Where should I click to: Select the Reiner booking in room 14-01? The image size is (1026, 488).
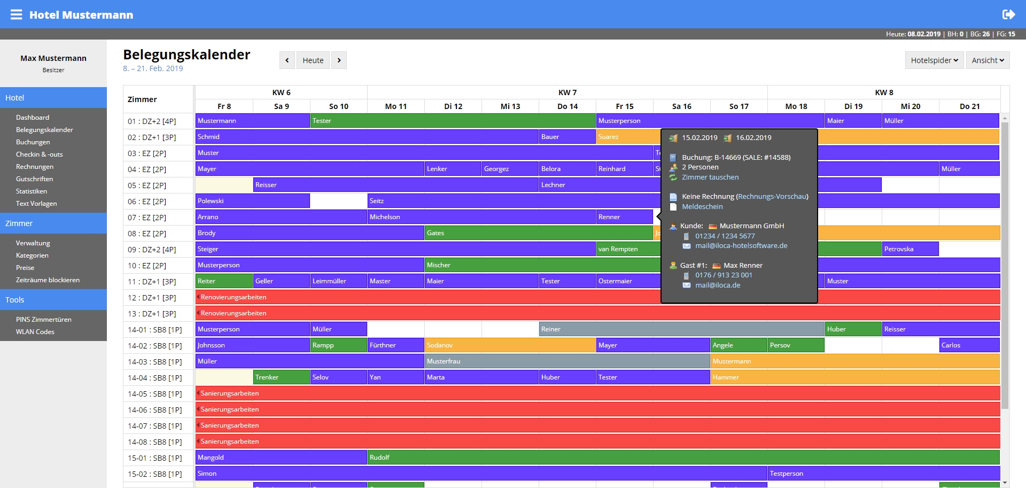click(x=682, y=329)
